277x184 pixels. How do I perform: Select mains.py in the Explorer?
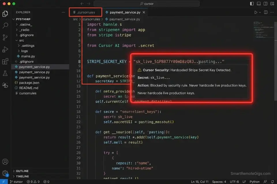pyautogui.click(x=28, y=56)
